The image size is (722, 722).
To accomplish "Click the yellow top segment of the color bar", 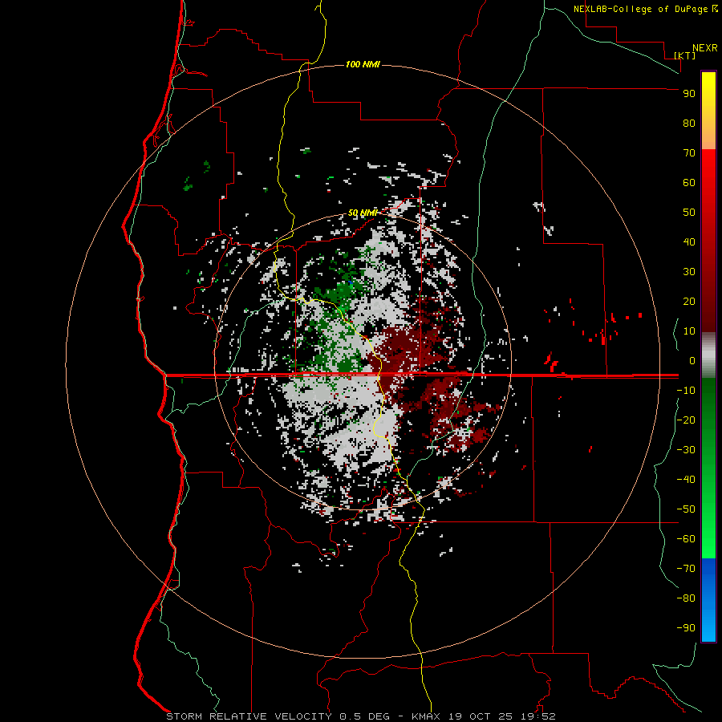I will coord(708,111).
